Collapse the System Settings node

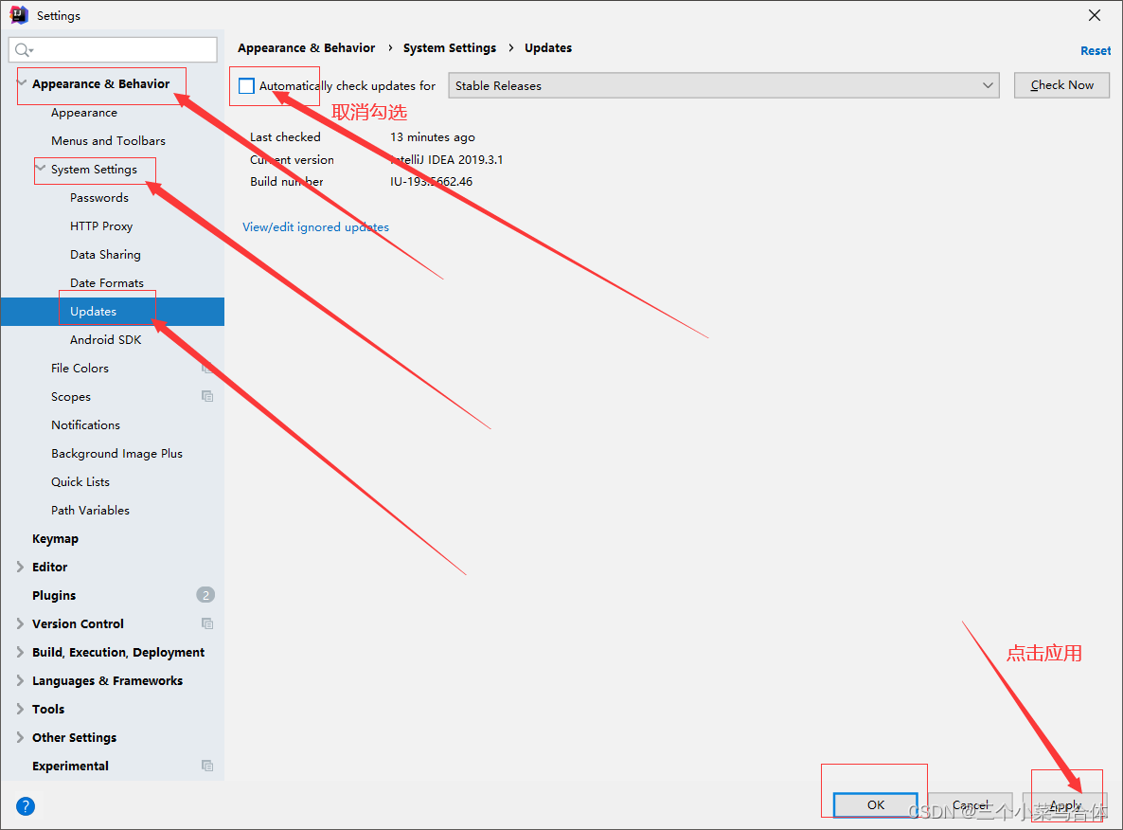(x=40, y=169)
